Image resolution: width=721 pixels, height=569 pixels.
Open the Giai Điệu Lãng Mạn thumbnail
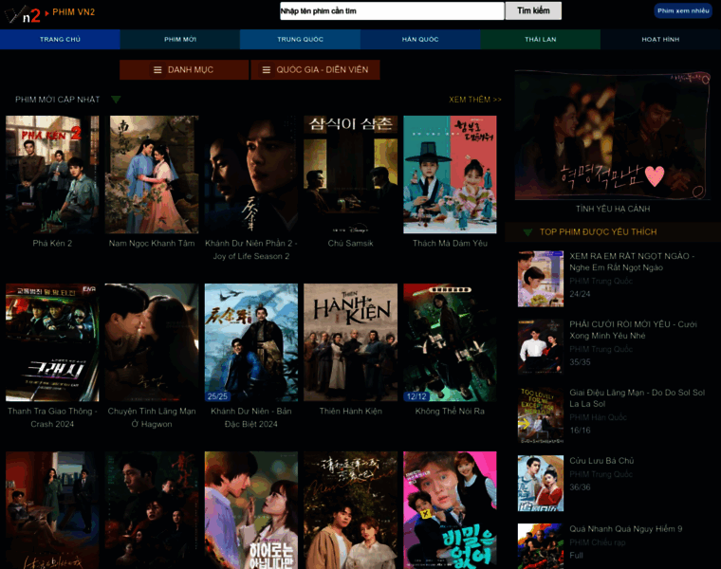541,415
